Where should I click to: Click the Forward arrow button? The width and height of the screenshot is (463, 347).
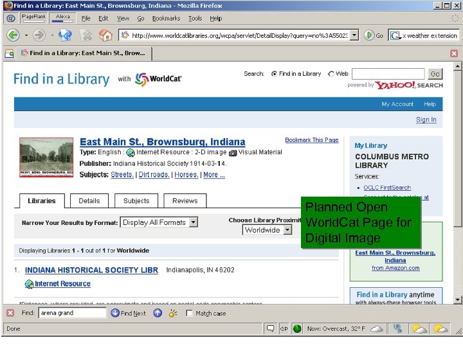[x=39, y=36]
